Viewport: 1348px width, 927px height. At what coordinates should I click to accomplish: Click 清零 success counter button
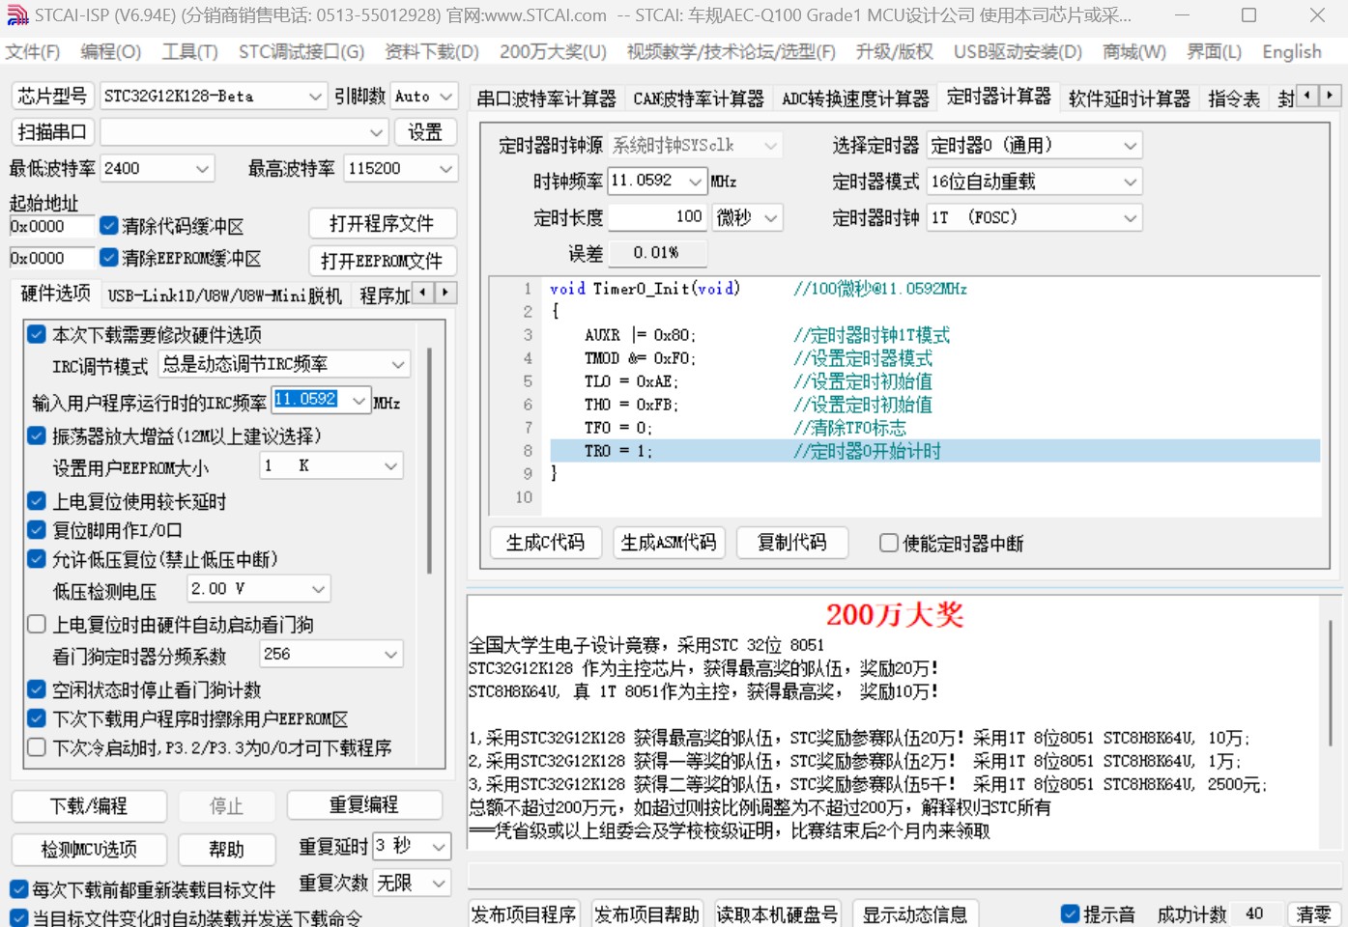coord(1313,913)
